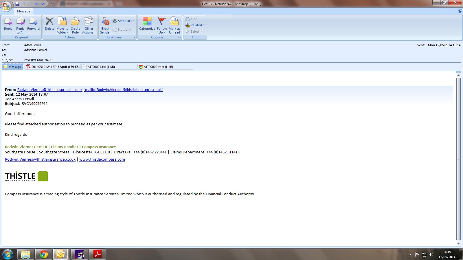Open Windows Explorer from the taskbar
463x260 pixels.
click(25, 255)
